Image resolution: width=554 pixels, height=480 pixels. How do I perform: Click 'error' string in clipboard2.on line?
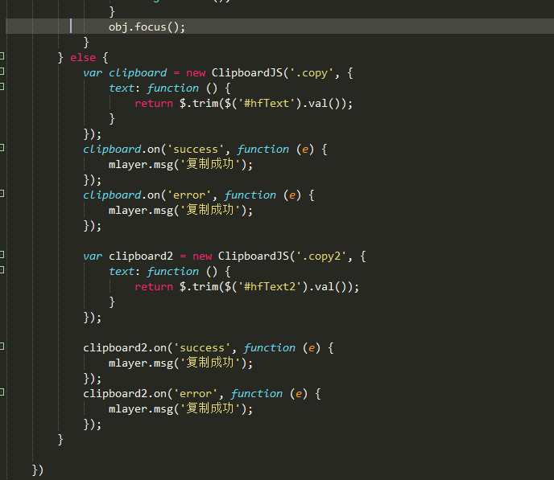click(x=196, y=394)
